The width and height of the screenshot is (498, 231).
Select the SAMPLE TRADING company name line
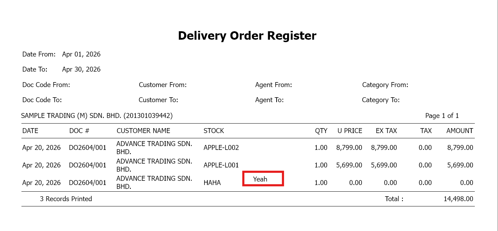coord(97,115)
